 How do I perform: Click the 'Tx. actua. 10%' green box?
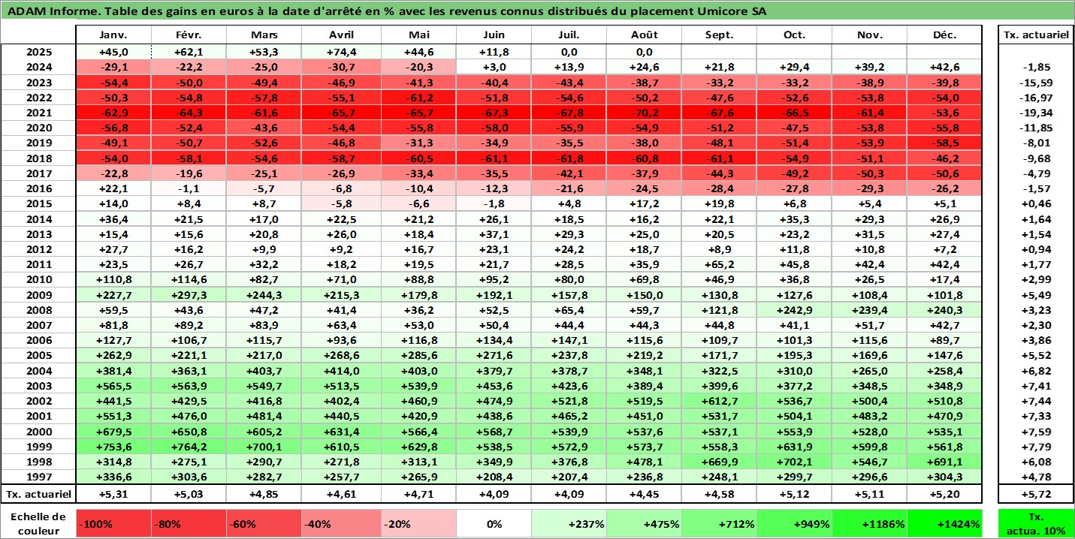1036,523
